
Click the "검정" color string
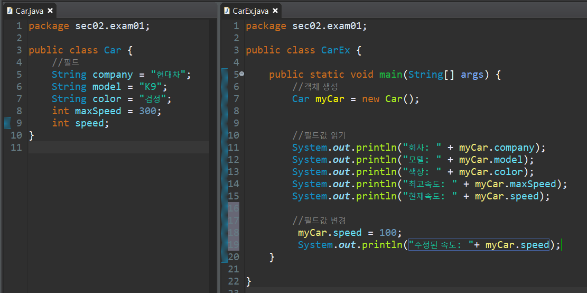coord(153,99)
